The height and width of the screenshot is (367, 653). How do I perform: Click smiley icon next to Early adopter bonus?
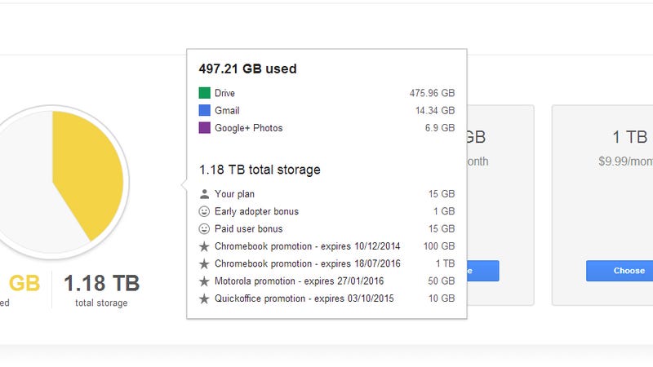[x=204, y=211]
